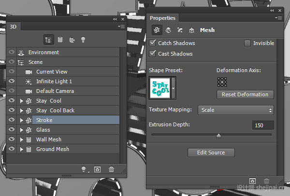Click trash icon in Properties footer
Viewport: 290px width, 196px height.
266,181
